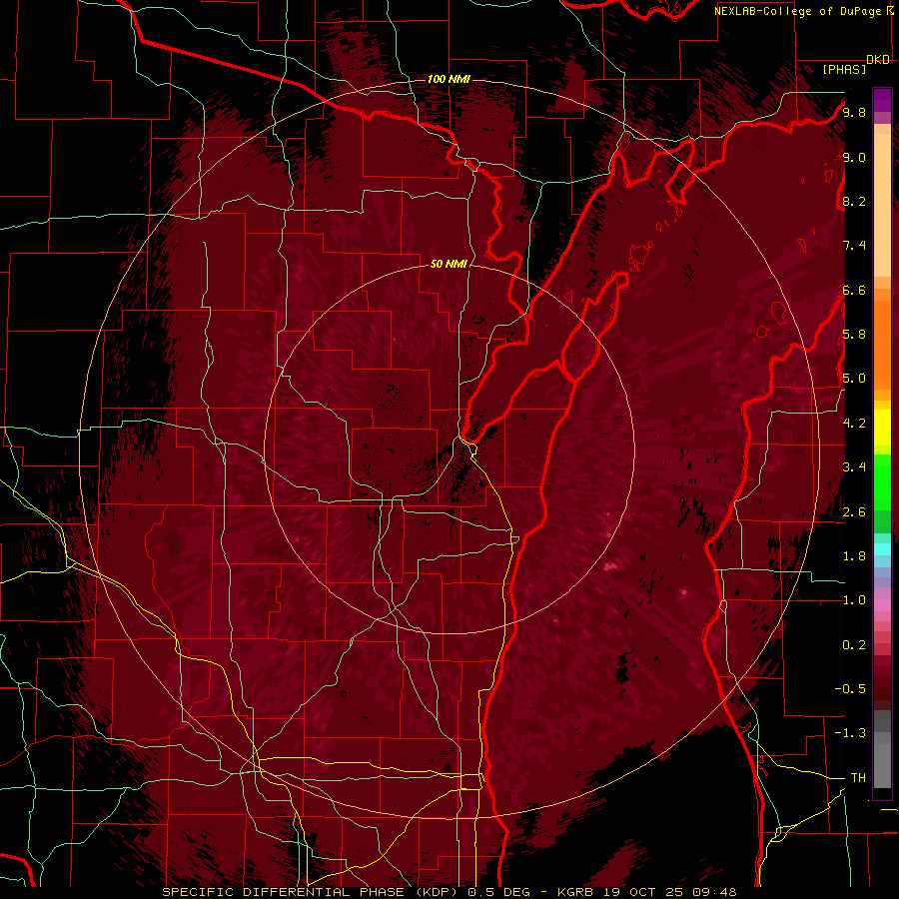Pick the bright green band on the color bar
899x899 pixels.
(x=882, y=482)
